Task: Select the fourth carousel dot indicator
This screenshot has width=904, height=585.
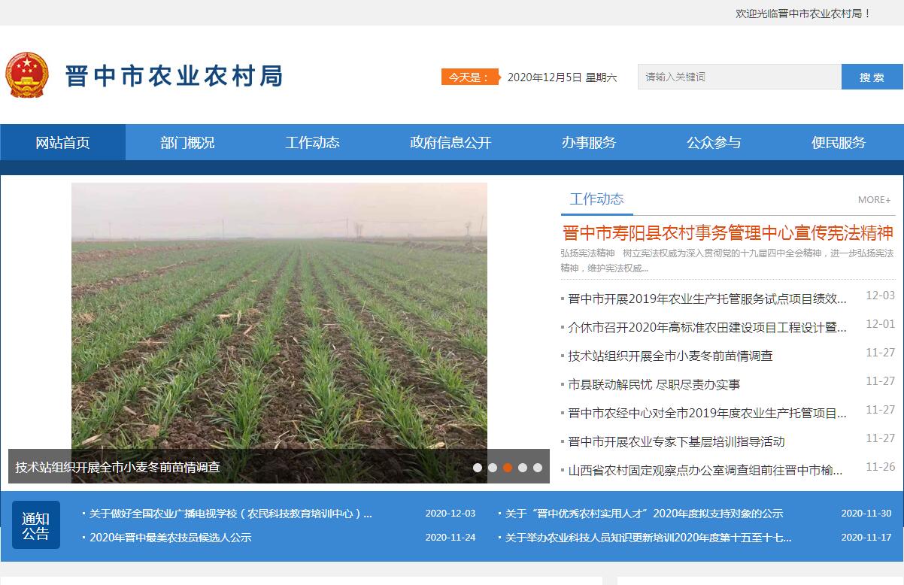Action: pyautogui.click(x=523, y=468)
